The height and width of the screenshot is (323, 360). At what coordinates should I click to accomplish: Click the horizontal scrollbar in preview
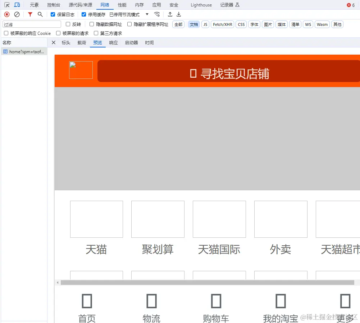(x=207, y=282)
